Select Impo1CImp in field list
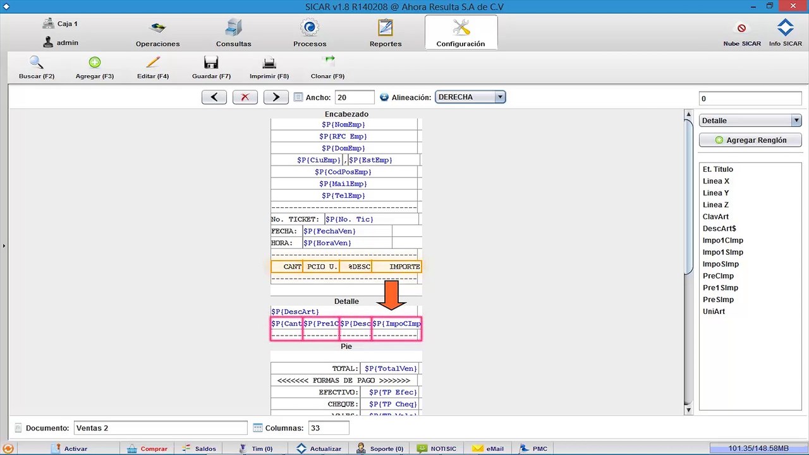The image size is (809, 455). coord(723,241)
